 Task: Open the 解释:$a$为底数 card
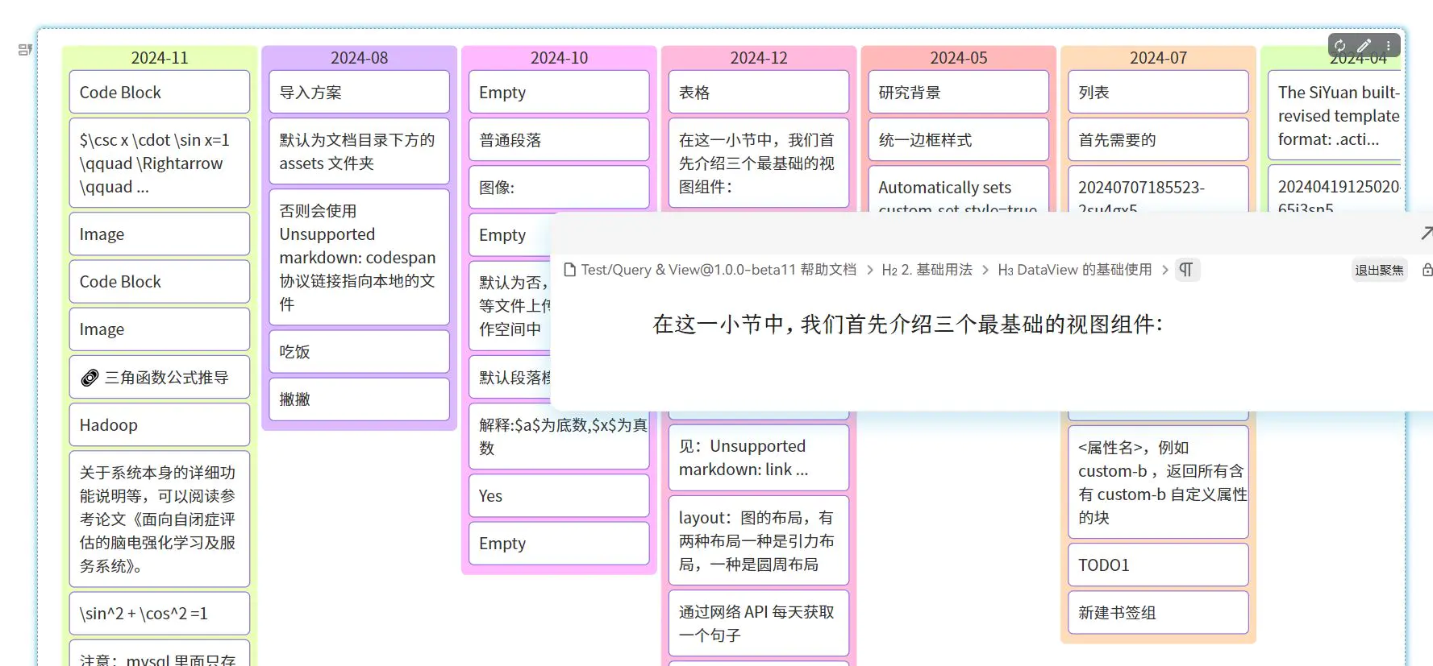click(559, 436)
